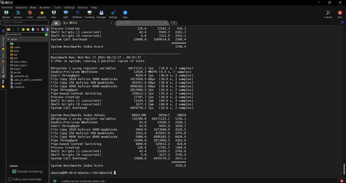This screenshot has width=346, height=183.
Task: Click the Remote monitoring button
Action: [x=27, y=172]
